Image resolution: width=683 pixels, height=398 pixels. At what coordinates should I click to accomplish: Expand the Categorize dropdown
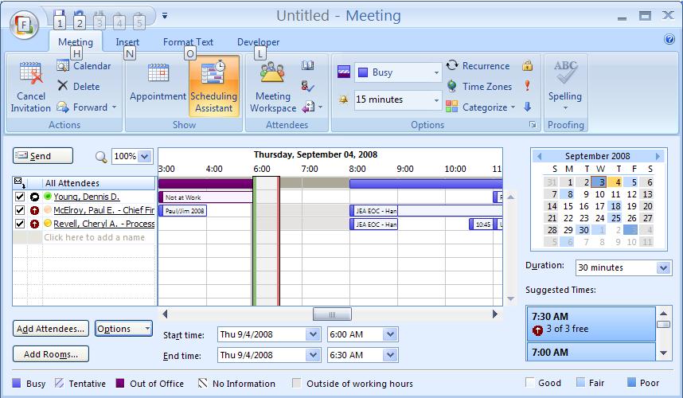point(513,107)
